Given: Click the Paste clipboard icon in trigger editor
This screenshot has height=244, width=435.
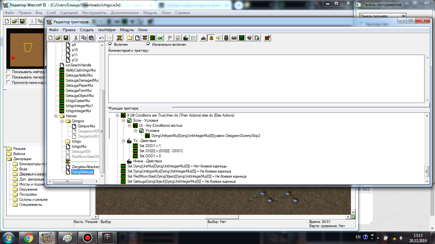Looking at the screenshot, I should 91,38.
